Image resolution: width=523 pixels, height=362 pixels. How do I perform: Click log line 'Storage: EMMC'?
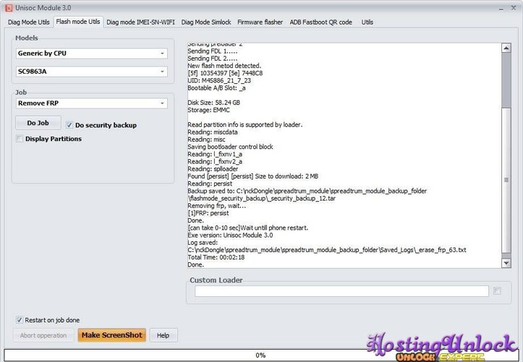tap(209, 110)
